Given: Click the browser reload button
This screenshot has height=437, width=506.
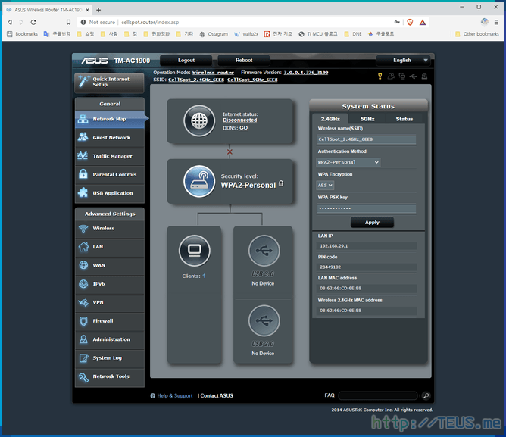Looking at the screenshot, I should 33,22.
